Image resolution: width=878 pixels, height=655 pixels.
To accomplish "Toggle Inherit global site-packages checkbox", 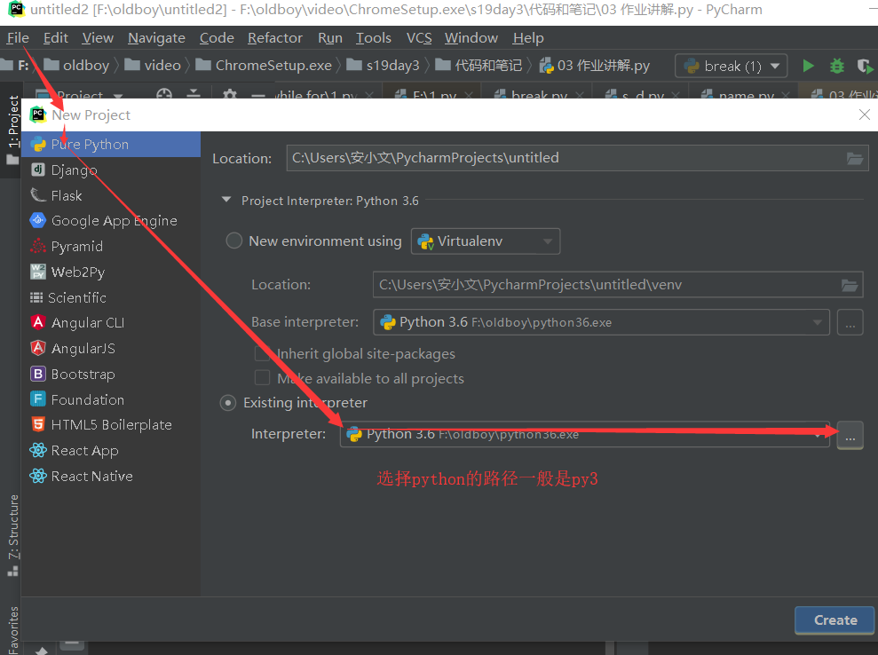I will [x=262, y=353].
